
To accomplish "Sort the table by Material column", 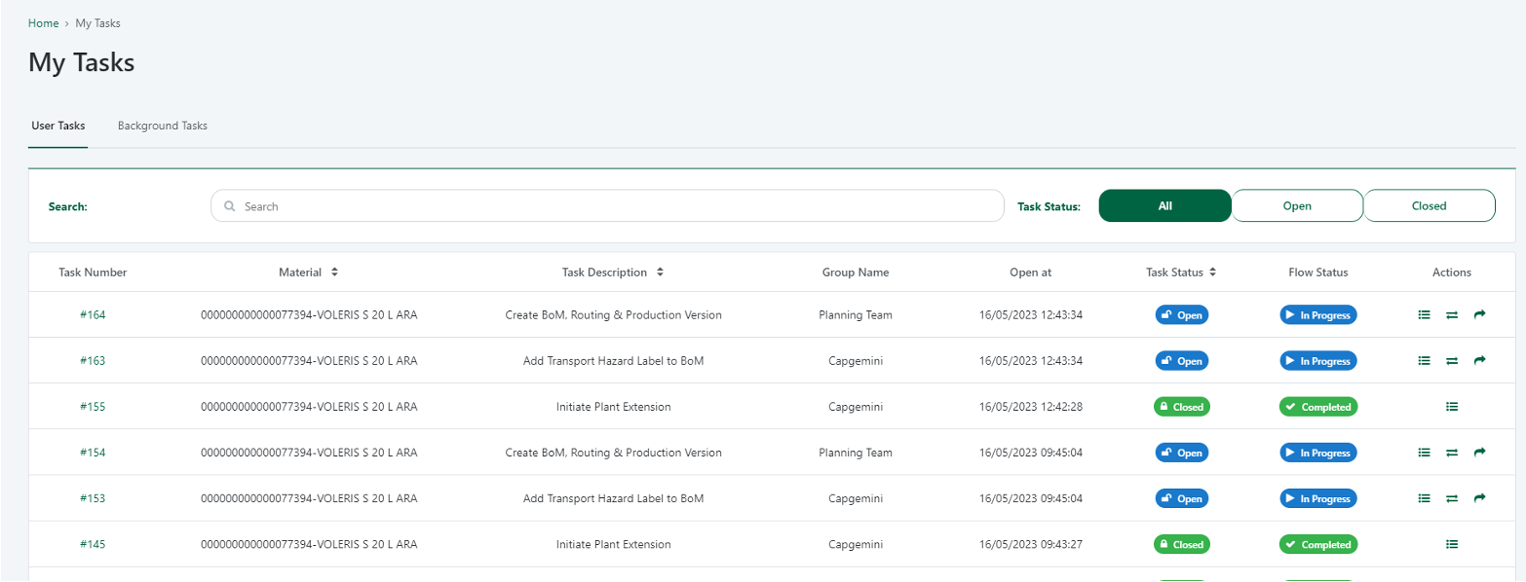I will click(x=334, y=273).
